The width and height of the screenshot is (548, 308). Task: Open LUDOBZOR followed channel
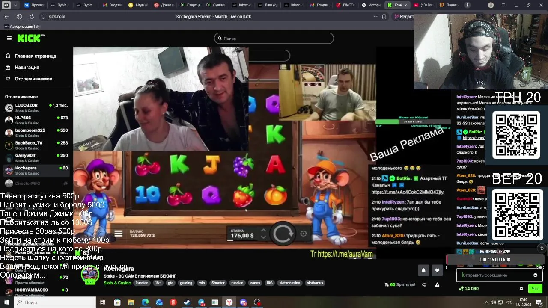(x=36, y=107)
